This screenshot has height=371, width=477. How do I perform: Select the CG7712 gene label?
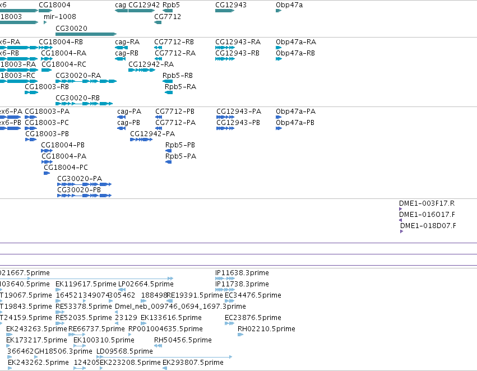click(x=168, y=17)
